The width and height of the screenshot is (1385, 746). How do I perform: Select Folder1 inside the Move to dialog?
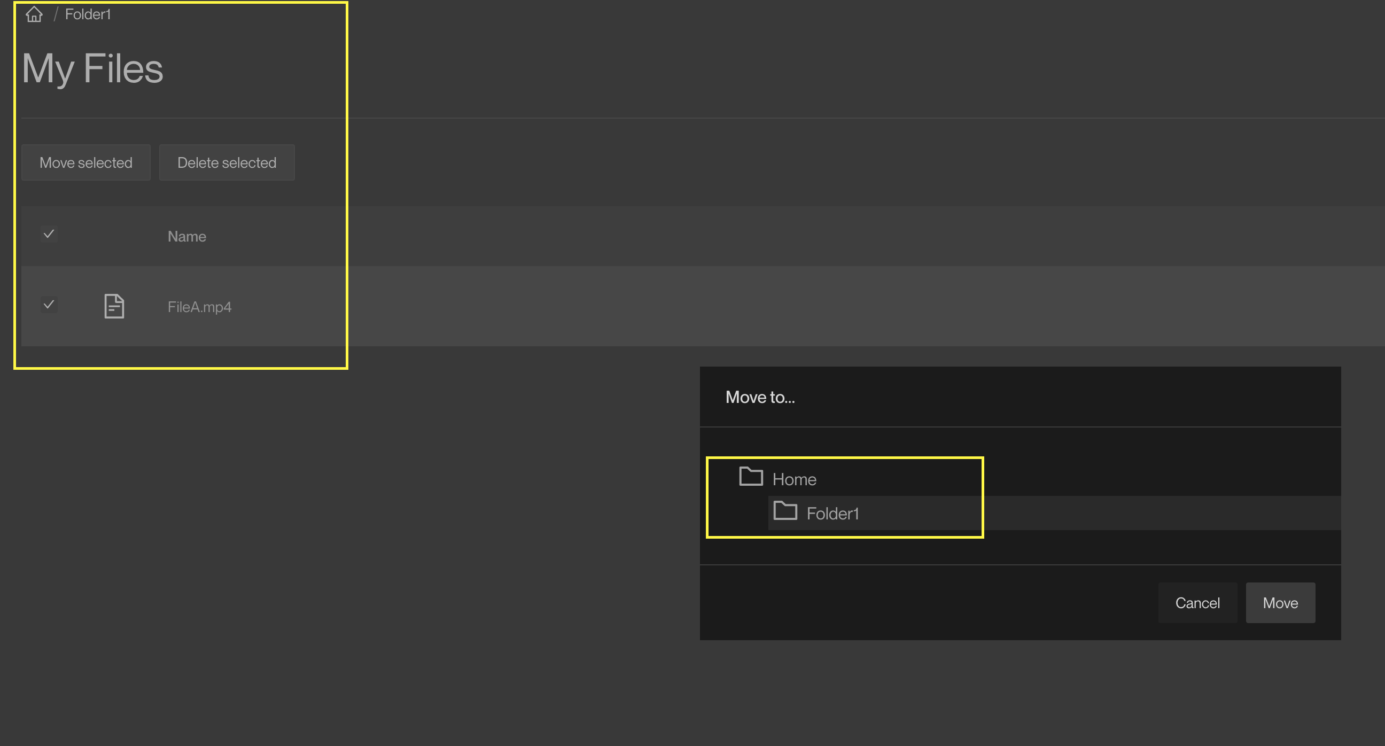[x=833, y=512]
